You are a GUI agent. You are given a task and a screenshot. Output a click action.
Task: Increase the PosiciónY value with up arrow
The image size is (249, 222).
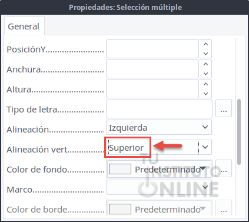point(205,44)
